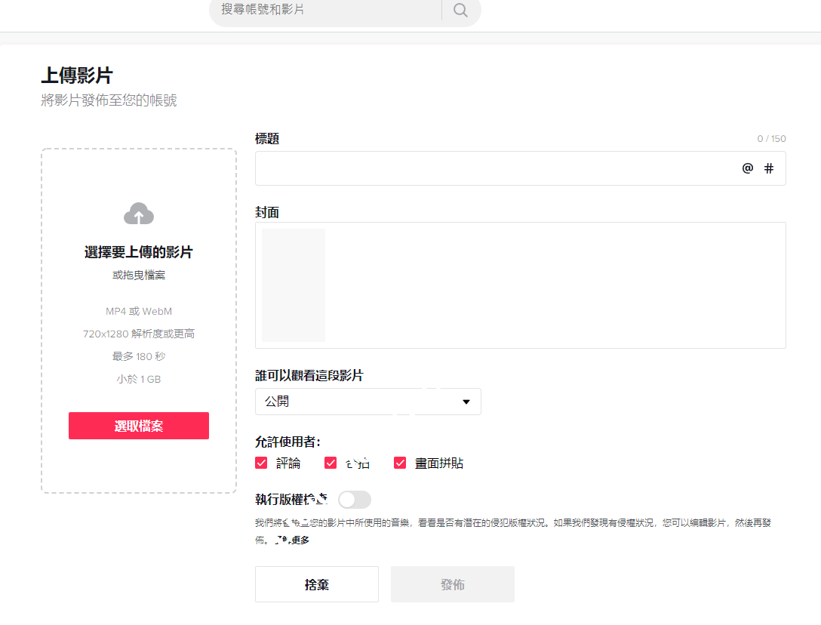Insert a mention with the @ icon

[x=747, y=168]
